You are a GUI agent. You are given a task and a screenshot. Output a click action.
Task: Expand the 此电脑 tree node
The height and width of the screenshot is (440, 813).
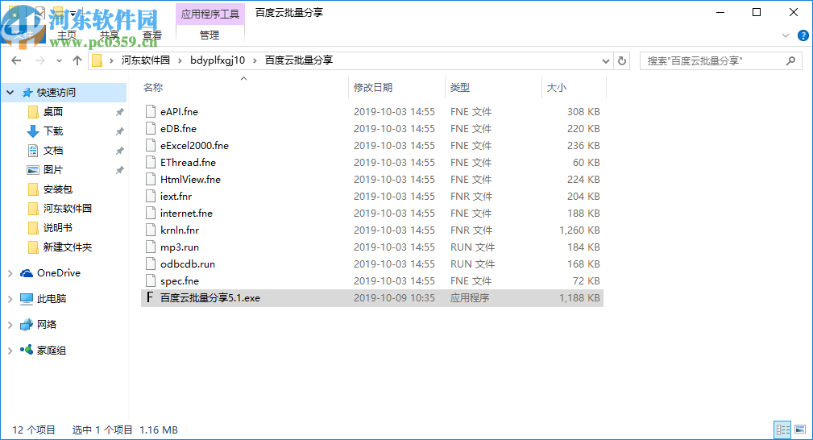10,299
